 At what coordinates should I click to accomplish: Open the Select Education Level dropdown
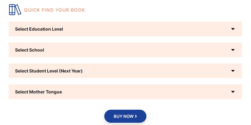pos(125,29)
